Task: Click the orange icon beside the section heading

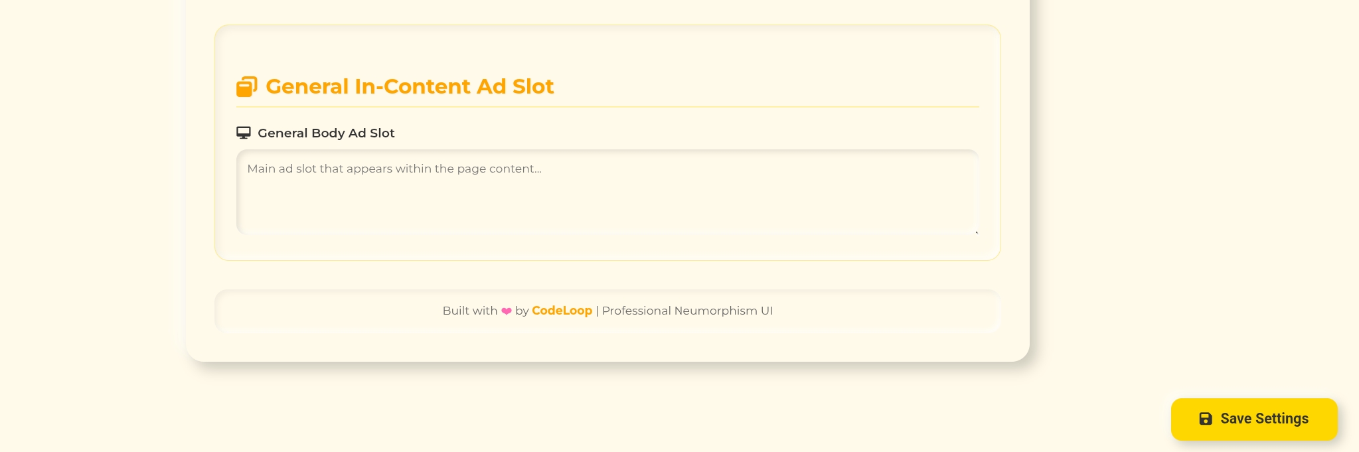Action: click(246, 86)
